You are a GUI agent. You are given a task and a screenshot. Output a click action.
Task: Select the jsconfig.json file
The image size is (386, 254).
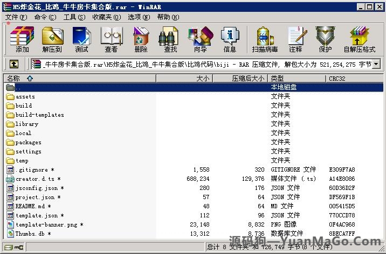[194, 188]
